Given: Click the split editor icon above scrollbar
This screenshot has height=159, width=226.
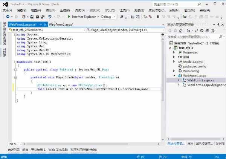Looking at the screenshot, I should [163, 35].
